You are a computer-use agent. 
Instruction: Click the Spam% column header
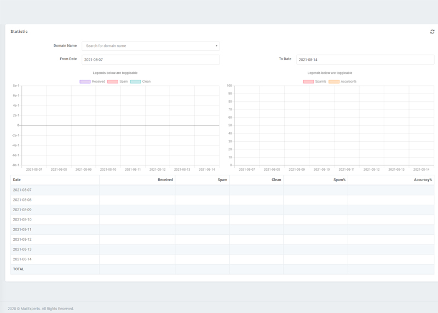tap(339, 179)
